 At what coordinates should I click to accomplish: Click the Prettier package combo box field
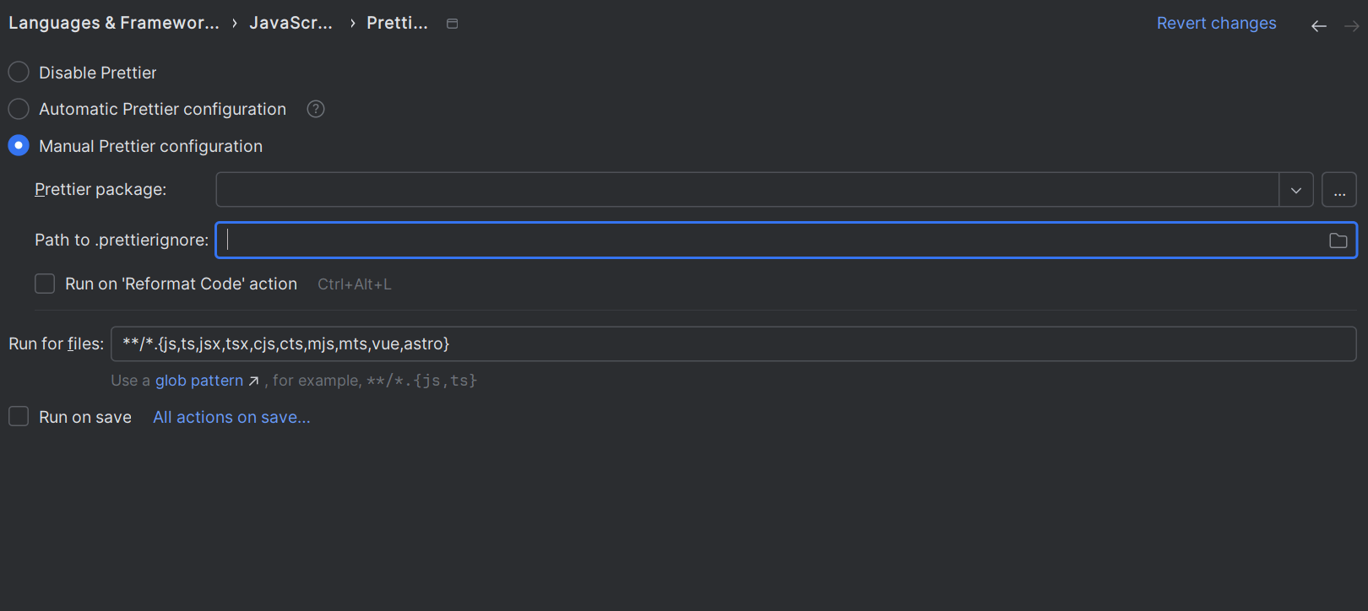tap(746, 190)
